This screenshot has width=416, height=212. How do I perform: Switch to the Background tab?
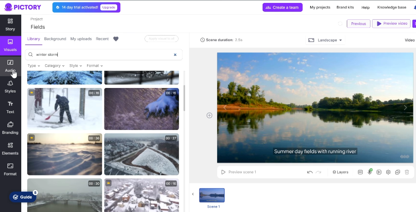pyautogui.click(x=55, y=39)
